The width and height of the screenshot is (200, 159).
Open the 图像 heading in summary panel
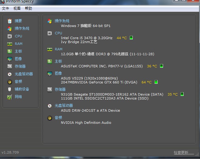[x=58, y=73]
